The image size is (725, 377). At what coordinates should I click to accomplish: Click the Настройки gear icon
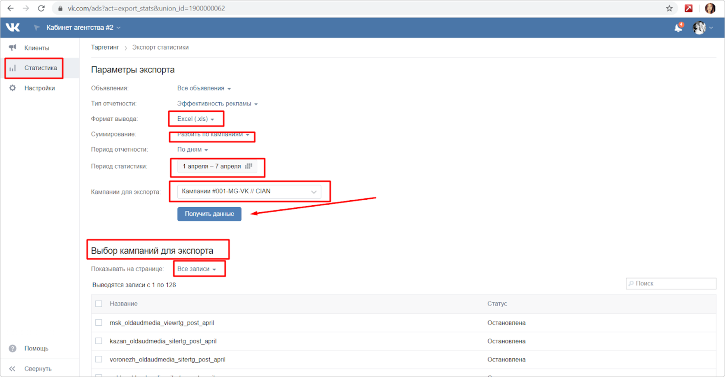13,88
